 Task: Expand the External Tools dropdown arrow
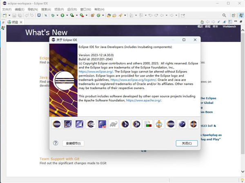point(87,15)
